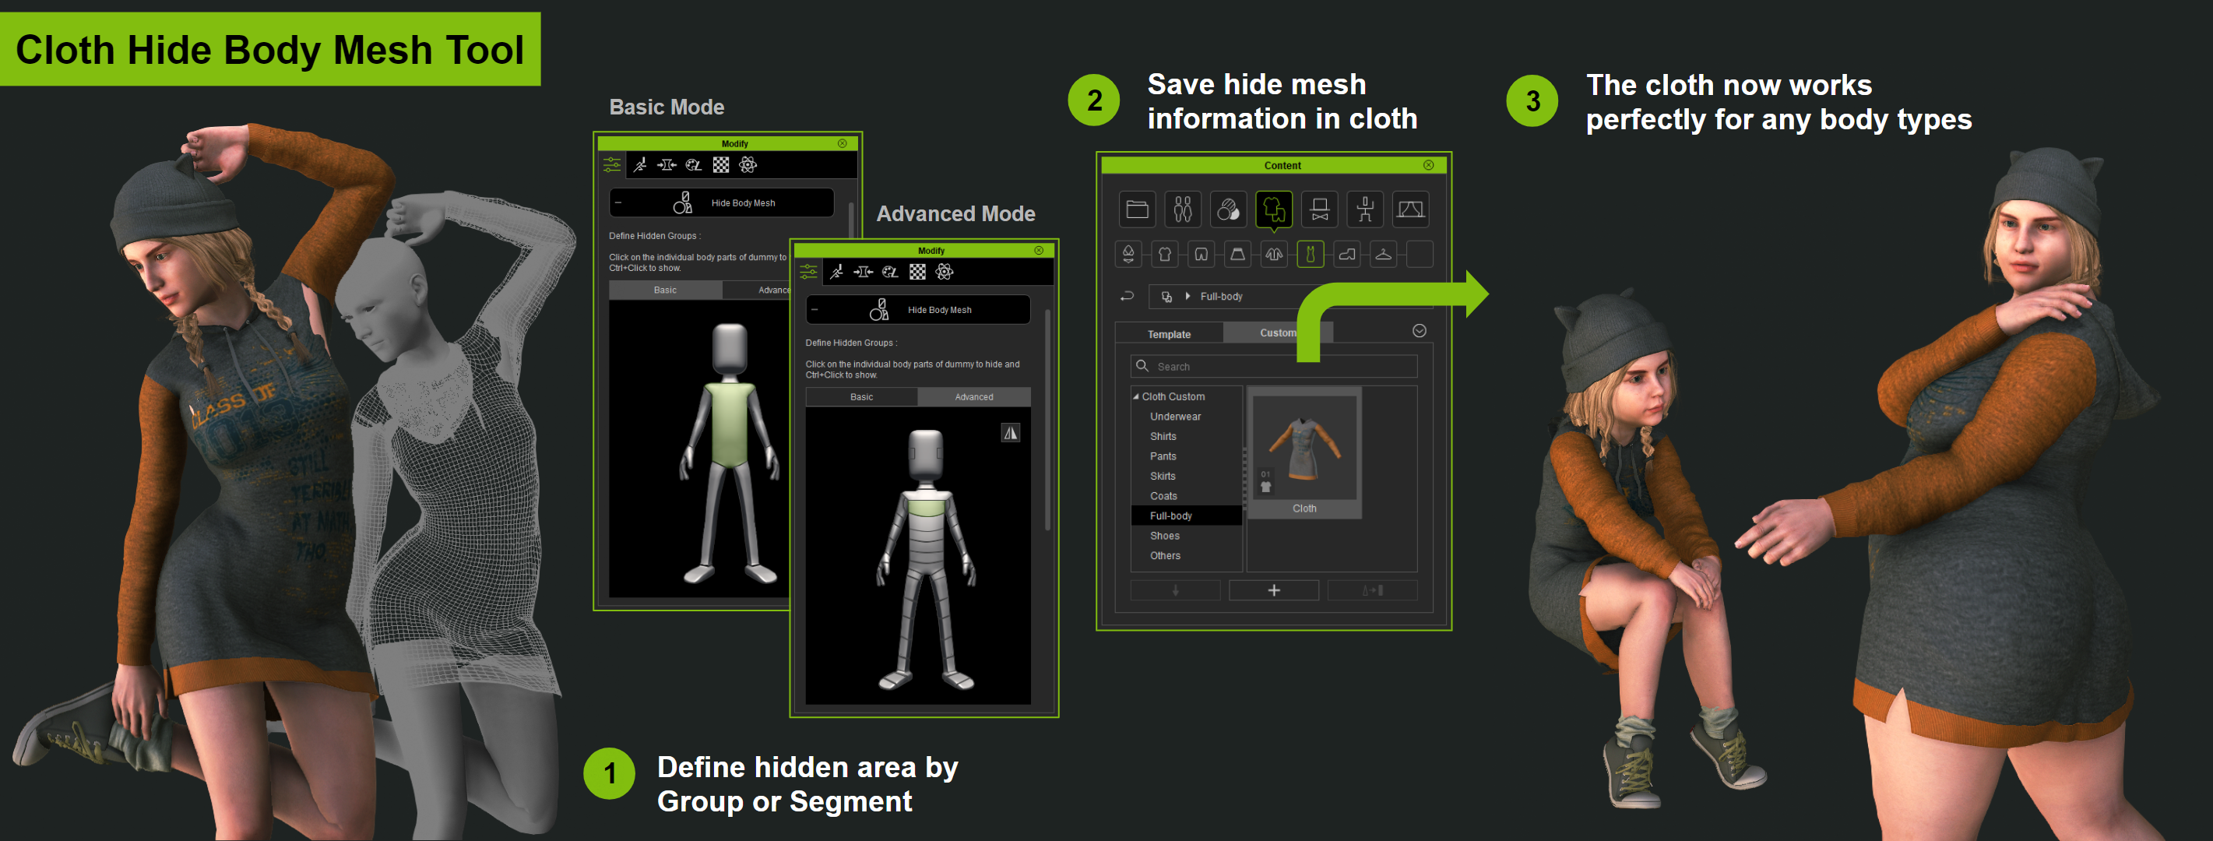Click the hanger subcategory icon
This screenshot has width=2213, height=841.
pos(1383,255)
